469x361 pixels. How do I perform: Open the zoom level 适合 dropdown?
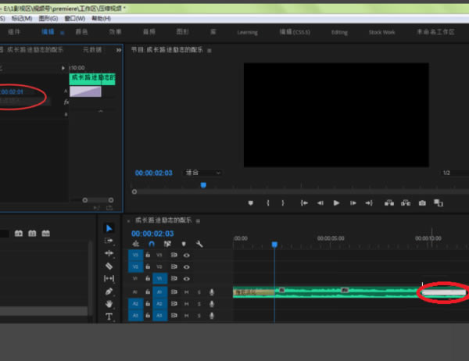(202, 173)
